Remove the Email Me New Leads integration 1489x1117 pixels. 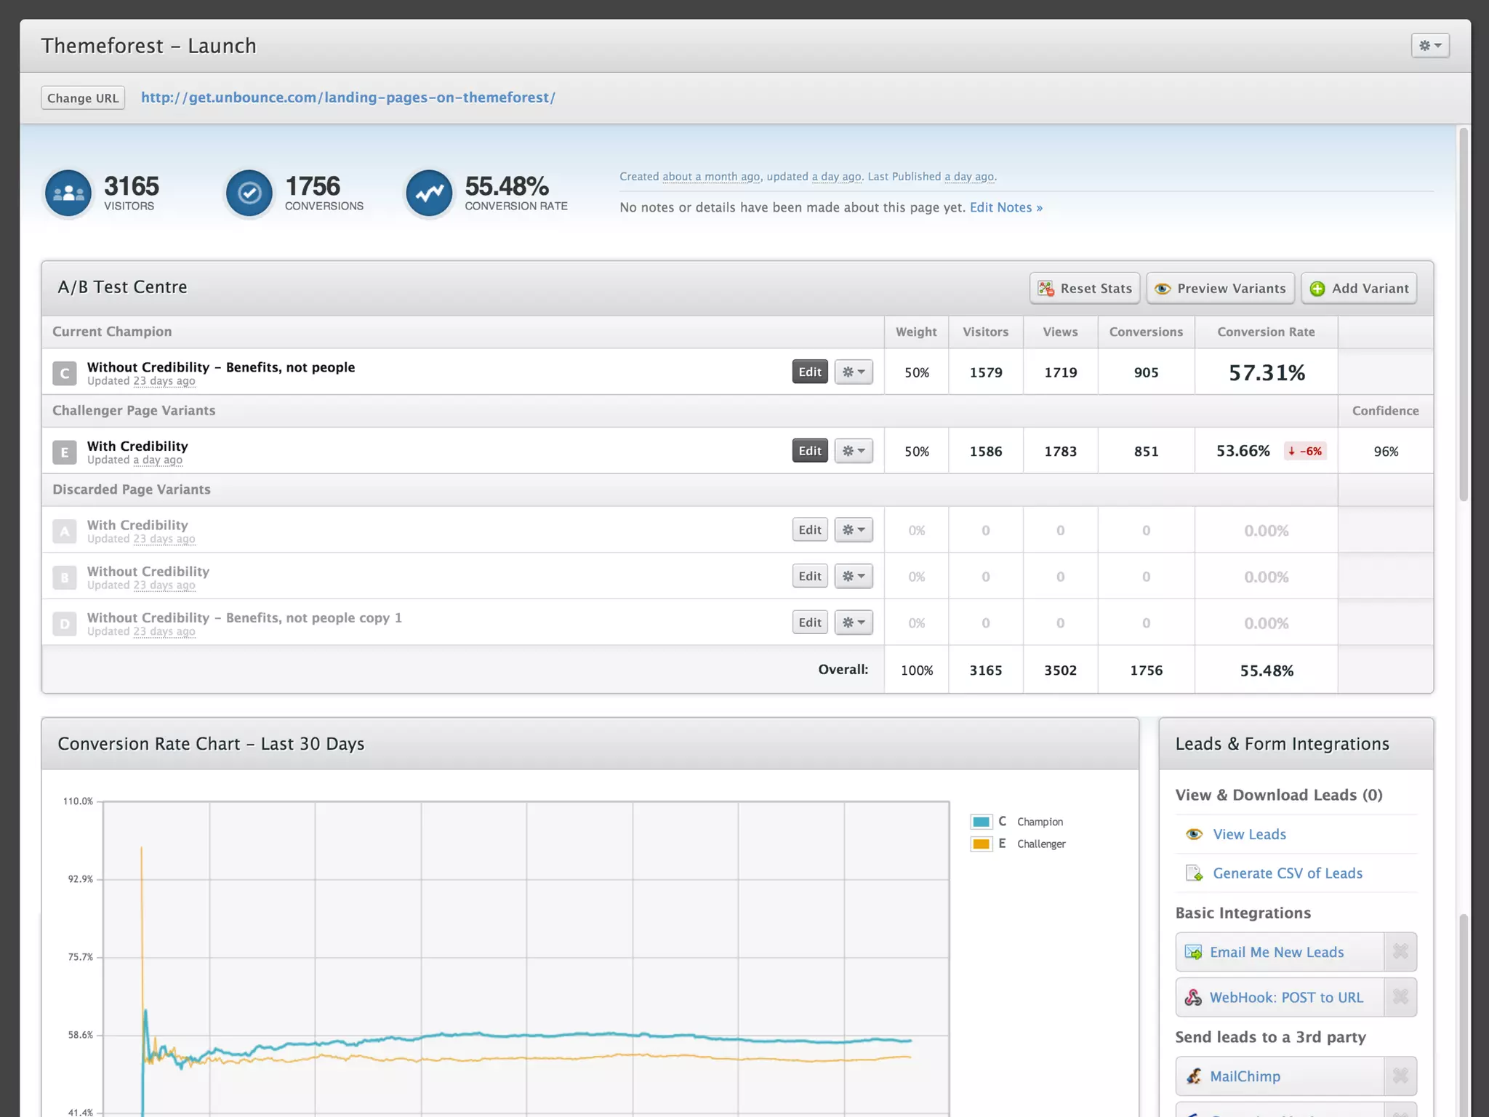point(1400,952)
